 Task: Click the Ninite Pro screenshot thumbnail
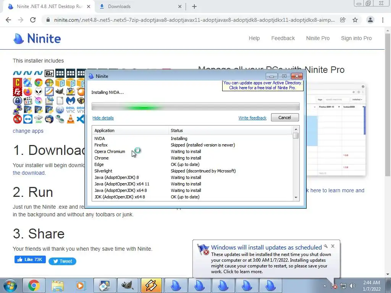pos(336,130)
